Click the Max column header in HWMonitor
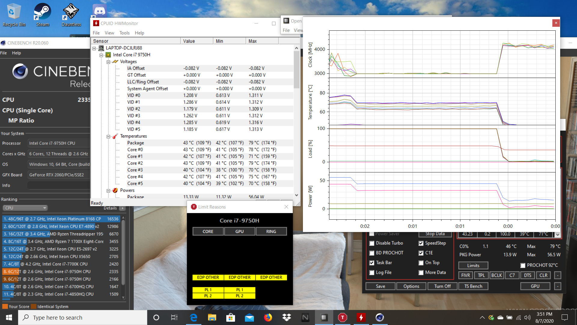The image size is (577, 325). tap(262, 41)
